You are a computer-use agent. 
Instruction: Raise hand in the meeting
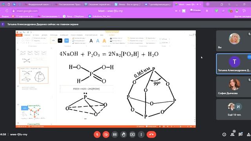[124, 134]
